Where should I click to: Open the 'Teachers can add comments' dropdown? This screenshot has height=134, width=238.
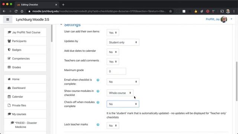coord(113,61)
